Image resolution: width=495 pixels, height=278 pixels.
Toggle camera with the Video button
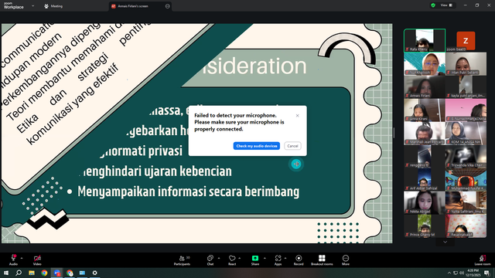tap(37, 260)
